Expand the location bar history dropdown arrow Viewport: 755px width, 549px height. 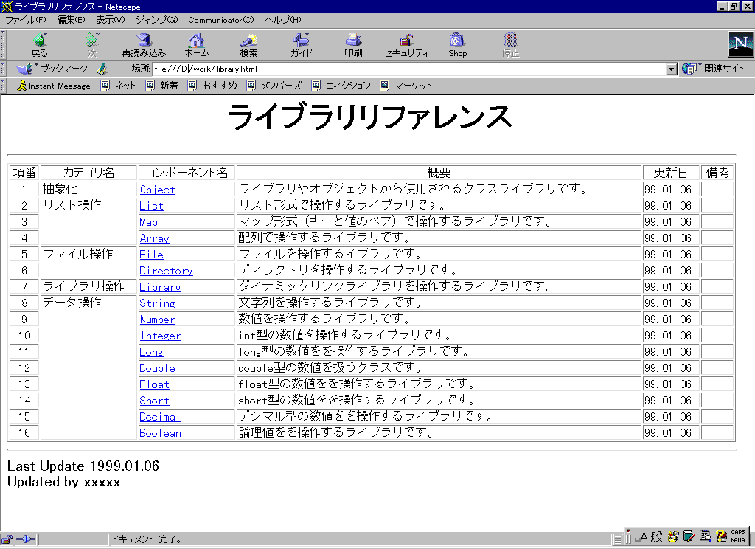[671, 69]
